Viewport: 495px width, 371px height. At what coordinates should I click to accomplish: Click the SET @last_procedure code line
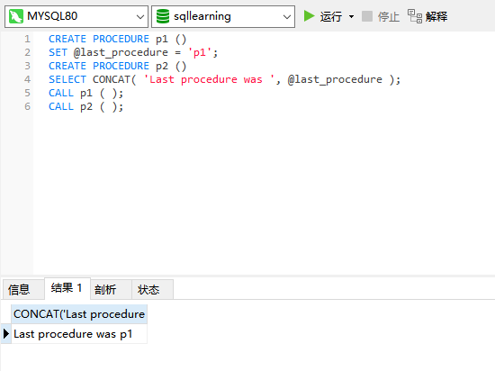[133, 52]
